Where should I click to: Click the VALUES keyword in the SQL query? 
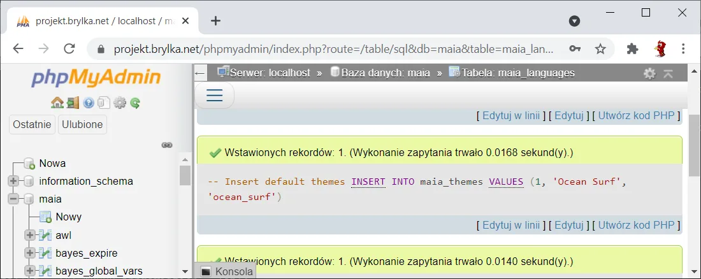pyautogui.click(x=506, y=182)
